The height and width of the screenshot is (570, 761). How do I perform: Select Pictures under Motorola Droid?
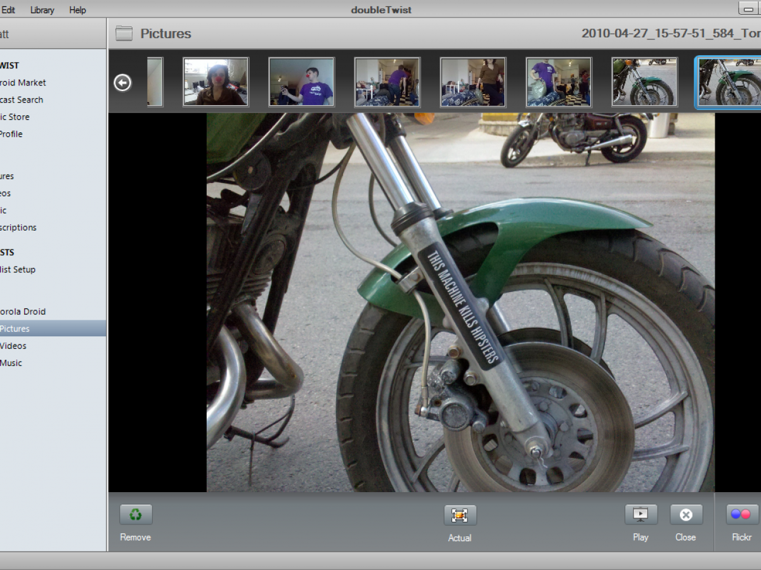[15, 329]
